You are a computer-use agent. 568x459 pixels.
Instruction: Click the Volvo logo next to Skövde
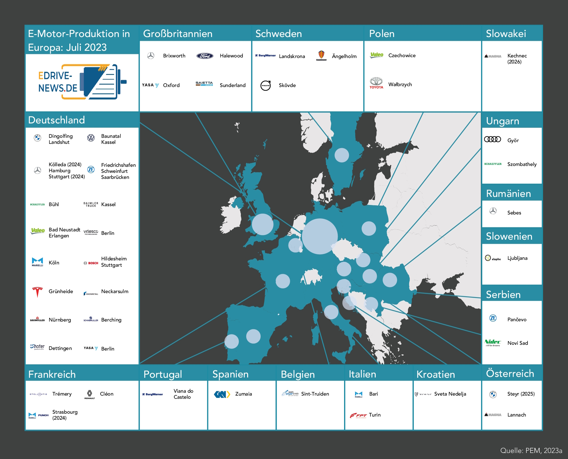[266, 85]
